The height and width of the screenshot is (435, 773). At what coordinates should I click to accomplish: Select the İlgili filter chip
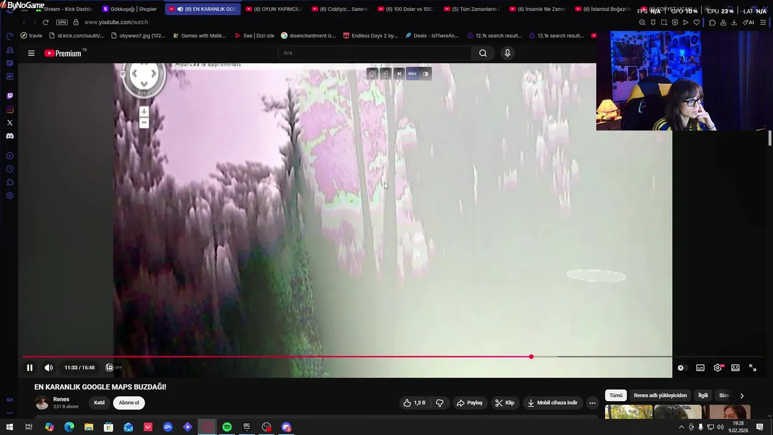point(703,395)
